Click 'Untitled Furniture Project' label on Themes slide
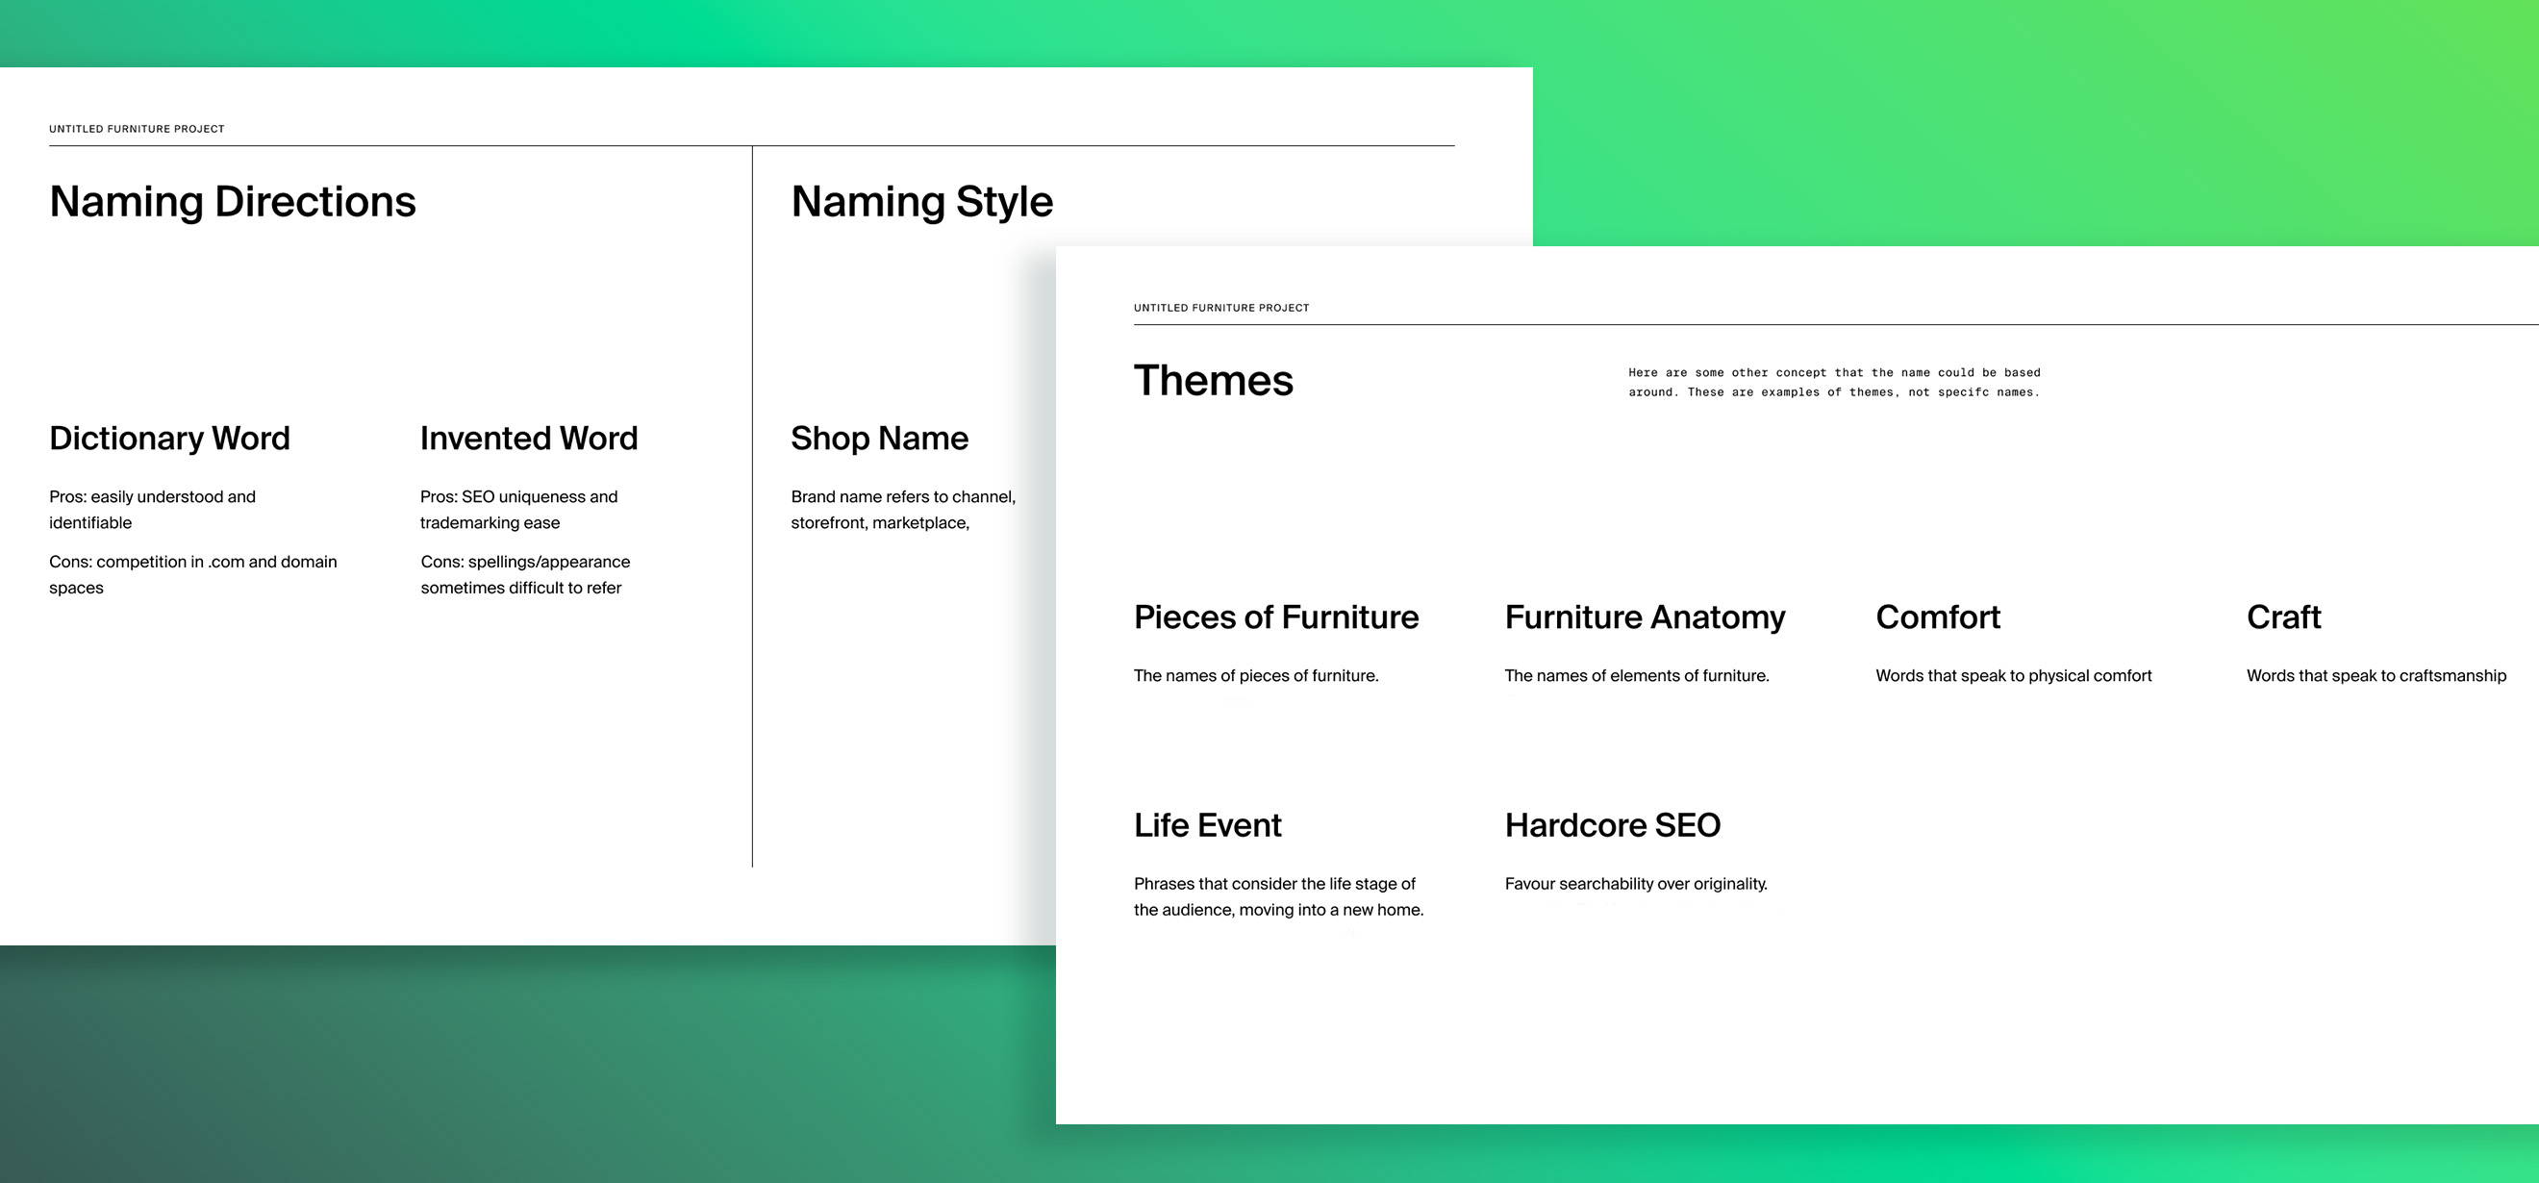The width and height of the screenshot is (2539, 1183). click(x=1220, y=308)
